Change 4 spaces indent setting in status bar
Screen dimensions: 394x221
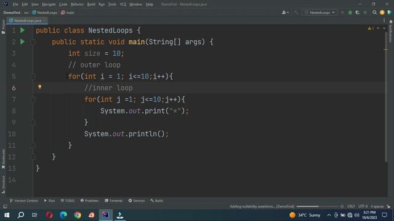click(x=377, y=206)
